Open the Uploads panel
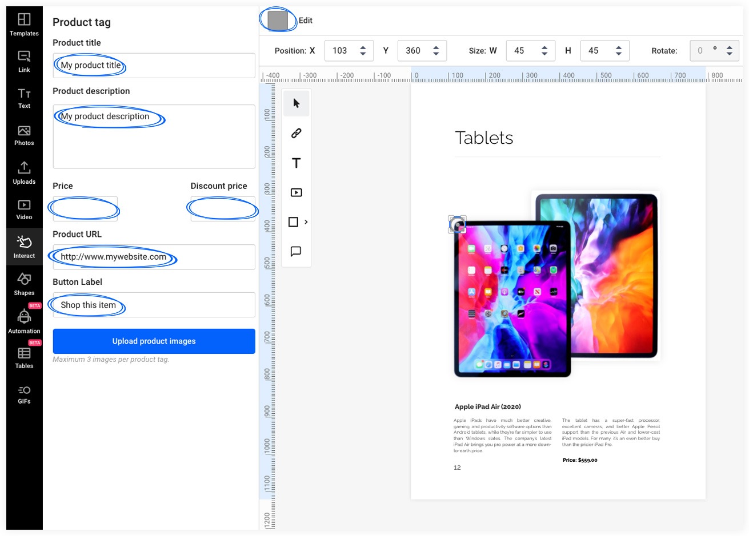Screen dimensions: 749x536 (24, 173)
